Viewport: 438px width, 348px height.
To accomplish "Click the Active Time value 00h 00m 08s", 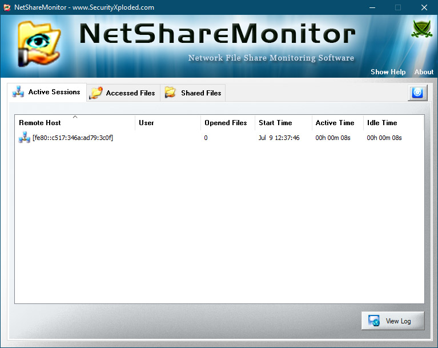I will [333, 138].
